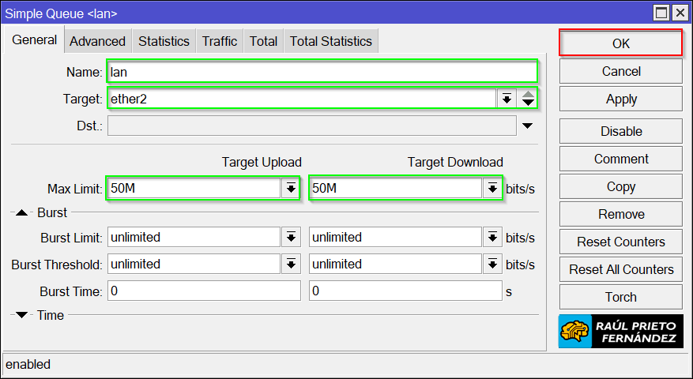This screenshot has height=379, width=693.
Task: Open the Traffic tab
Action: tap(219, 41)
